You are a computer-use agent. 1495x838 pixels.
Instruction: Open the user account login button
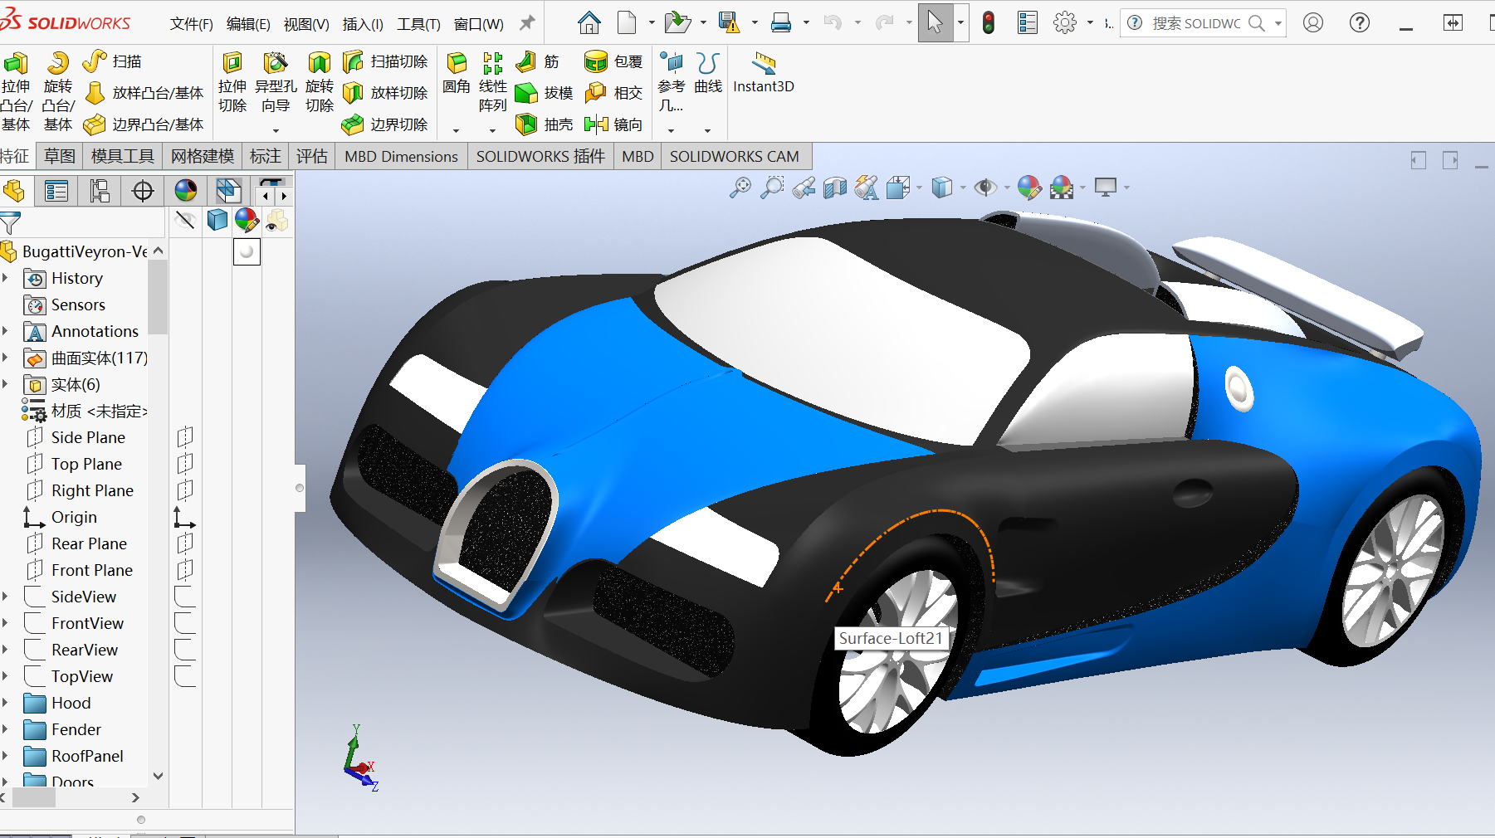coord(1313,23)
